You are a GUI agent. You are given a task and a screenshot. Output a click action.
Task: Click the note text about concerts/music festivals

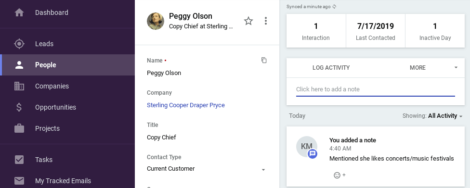pyautogui.click(x=392, y=158)
